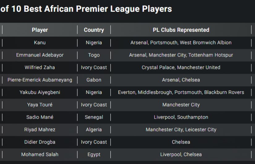
Task: Click the Liverpool, Southampton clubs cell
Action: coord(181,117)
